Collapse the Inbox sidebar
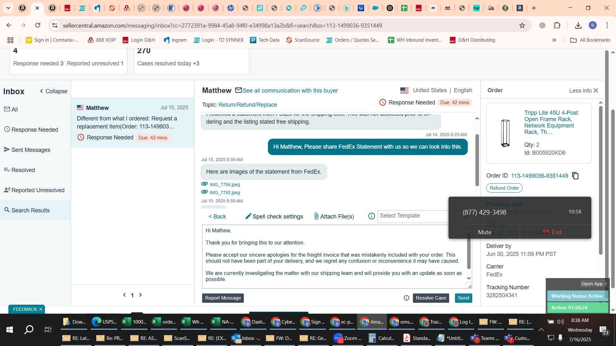The height and width of the screenshot is (346, 616). coord(54,91)
